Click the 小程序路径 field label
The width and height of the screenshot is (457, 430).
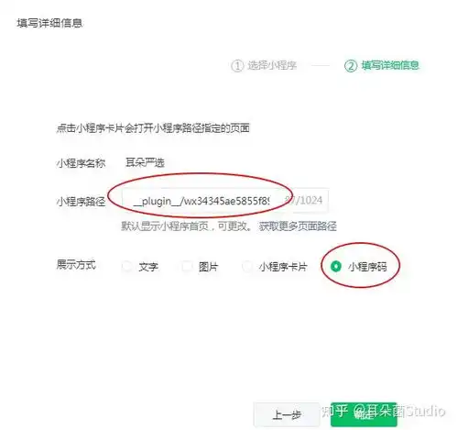pos(81,202)
